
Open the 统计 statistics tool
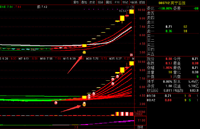pyautogui.click(x=101, y=2)
